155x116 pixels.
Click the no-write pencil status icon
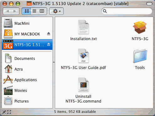(4, 112)
